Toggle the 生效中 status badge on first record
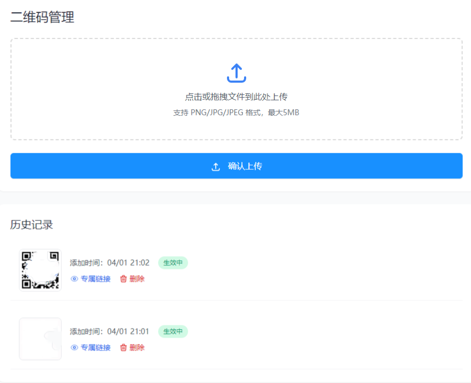 point(172,262)
